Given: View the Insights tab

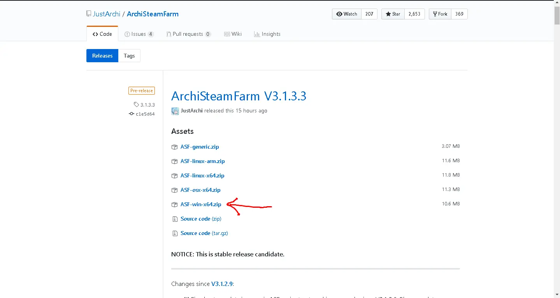Looking at the screenshot, I should click(267, 34).
